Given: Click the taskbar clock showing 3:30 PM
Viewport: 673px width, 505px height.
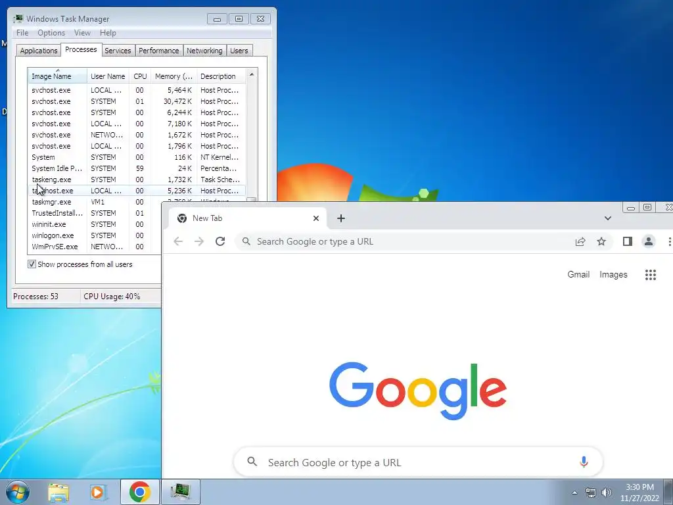Looking at the screenshot, I should coord(639,493).
